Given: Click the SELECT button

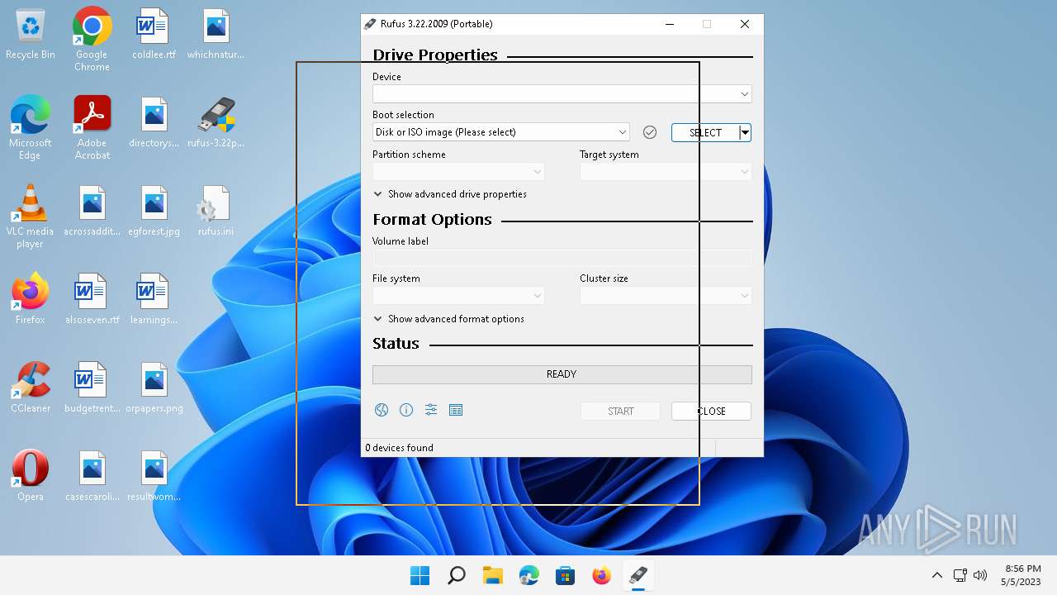Looking at the screenshot, I should tap(705, 132).
